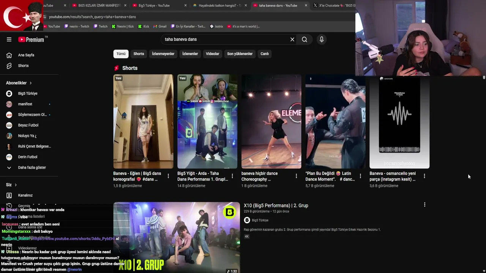Open the YouTube guide hamburger menu

point(9,39)
